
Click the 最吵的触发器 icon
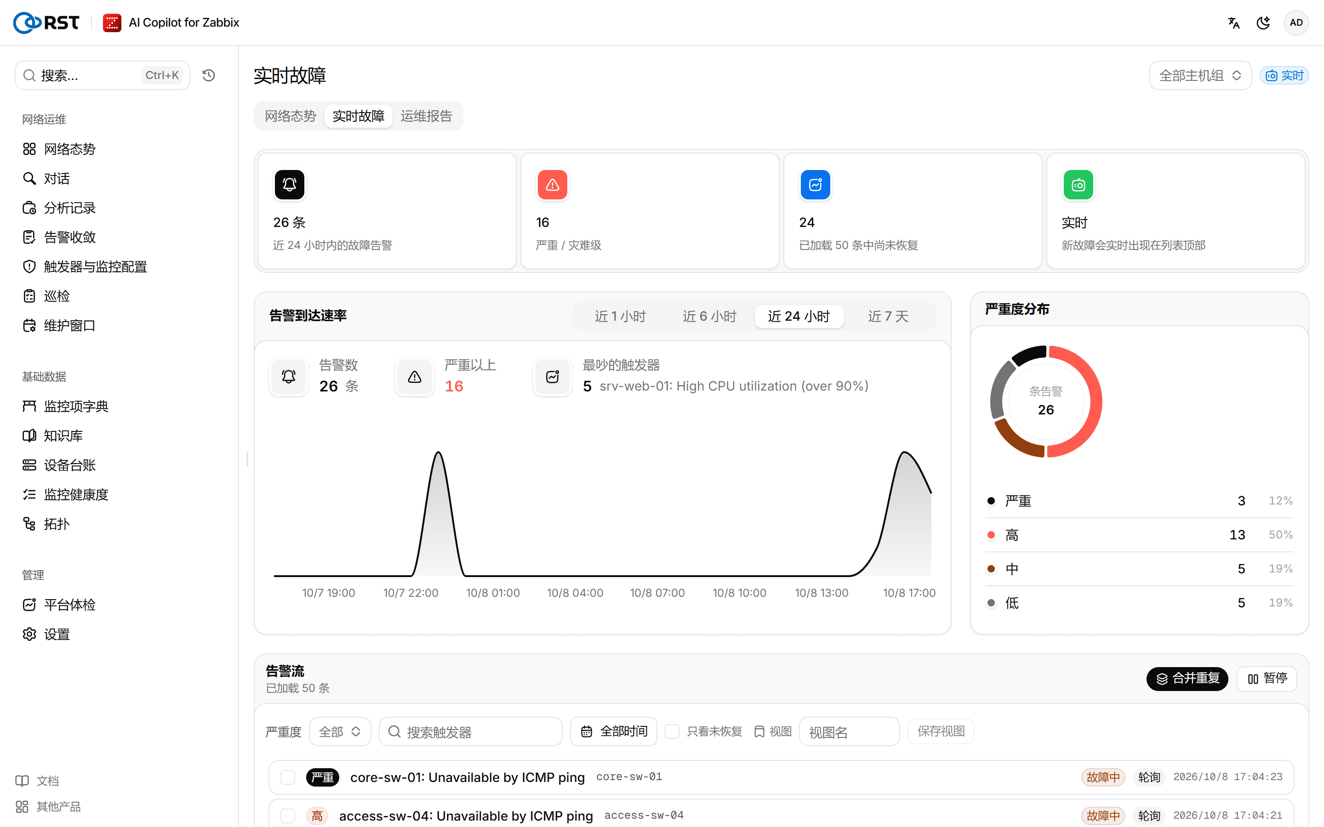pos(552,376)
